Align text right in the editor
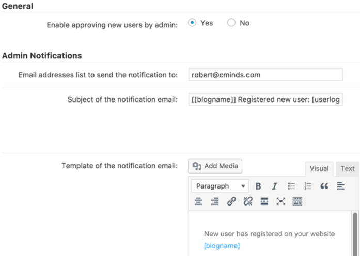This screenshot has height=256, width=360. (215, 201)
